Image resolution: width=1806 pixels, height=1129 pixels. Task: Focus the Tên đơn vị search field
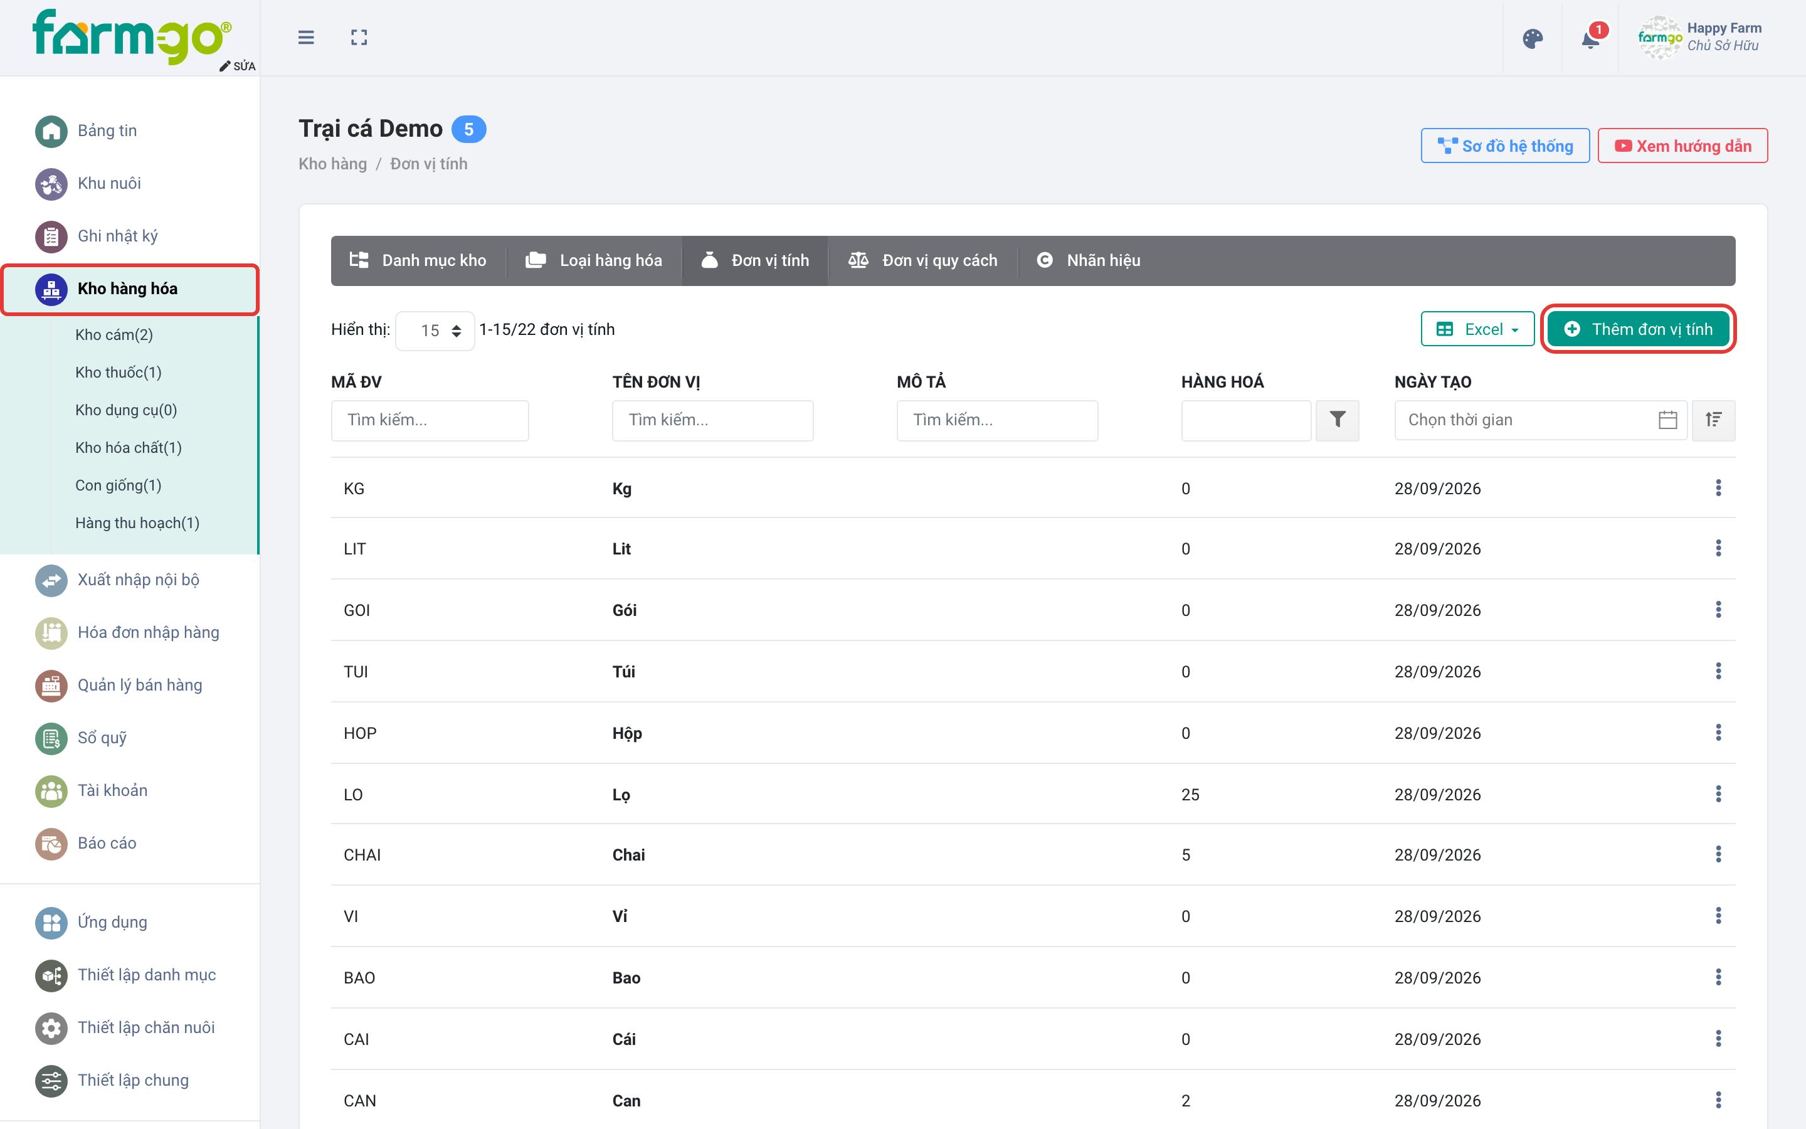click(713, 420)
